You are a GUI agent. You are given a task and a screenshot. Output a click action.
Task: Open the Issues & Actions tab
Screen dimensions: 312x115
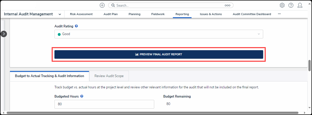click(x=211, y=14)
